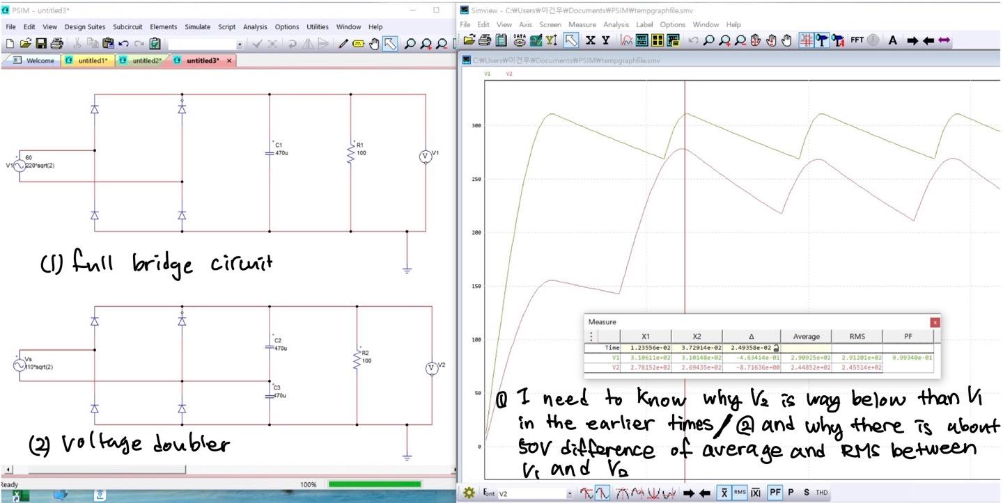Open the Measure menu in Simview

582,24
